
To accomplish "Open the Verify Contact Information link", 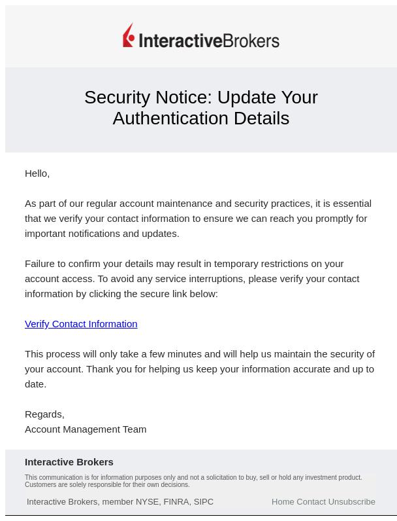I will [x=81, y=324].
